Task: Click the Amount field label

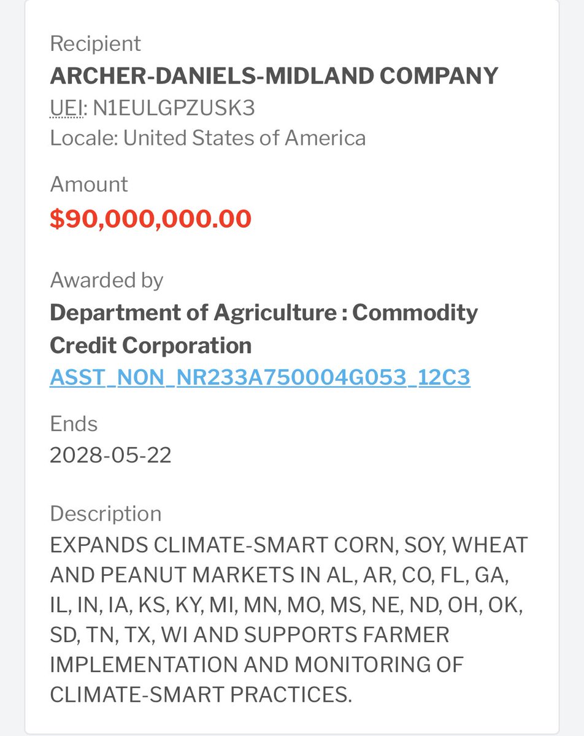Action: [89, 184]
